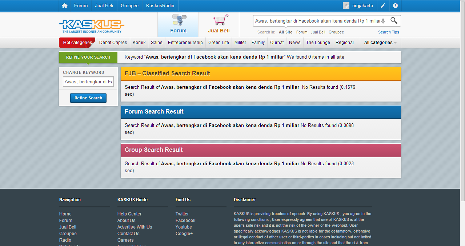Open the footer Groupee link

pos(68,234)
